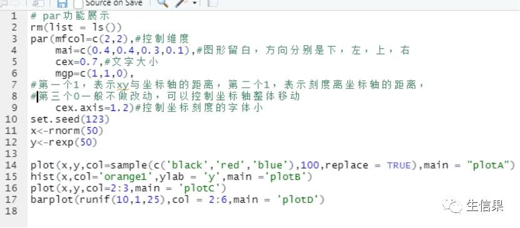Enable the Source on Save checkbox
The width and height of the screenshot is (520, 228).
tap(78, 4)
